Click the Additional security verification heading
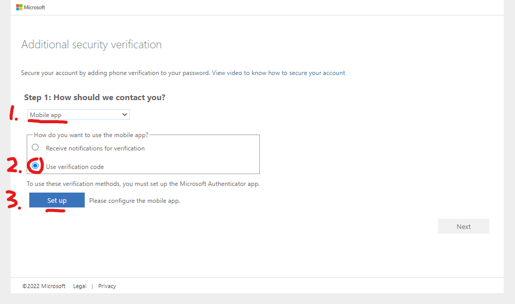The width and height of the screenshot is (515, 304). coord(91,45)
